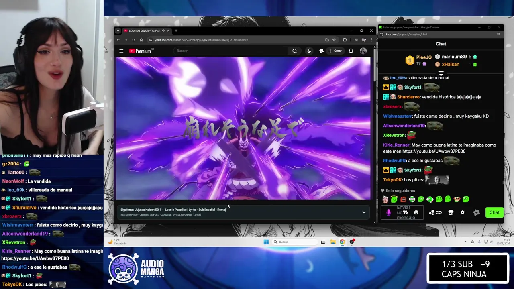Insert the halo green blob emote

[x=394, y=199]
